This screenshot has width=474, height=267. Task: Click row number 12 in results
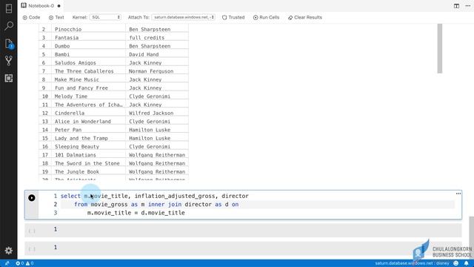45,113
